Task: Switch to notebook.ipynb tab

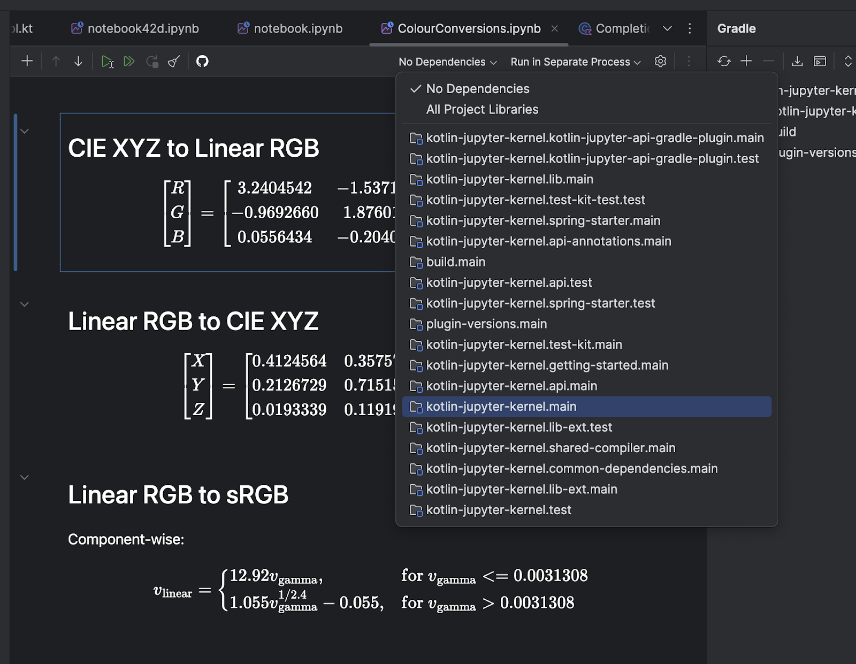Action: pos(290,28)
